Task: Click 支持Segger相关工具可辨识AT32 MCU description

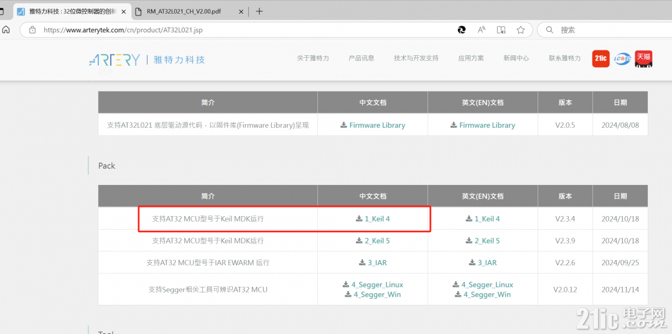Action: 208,289
